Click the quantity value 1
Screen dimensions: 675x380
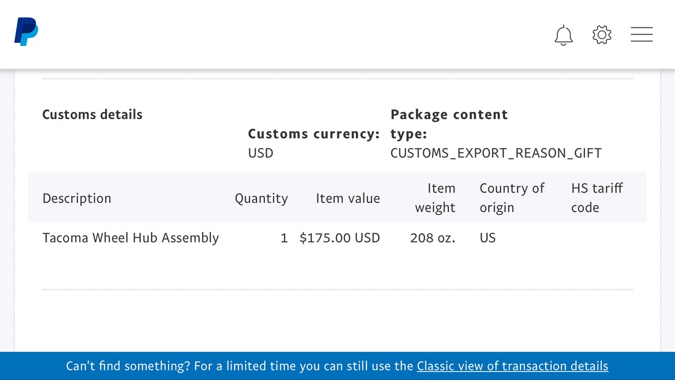pos(284,238)
